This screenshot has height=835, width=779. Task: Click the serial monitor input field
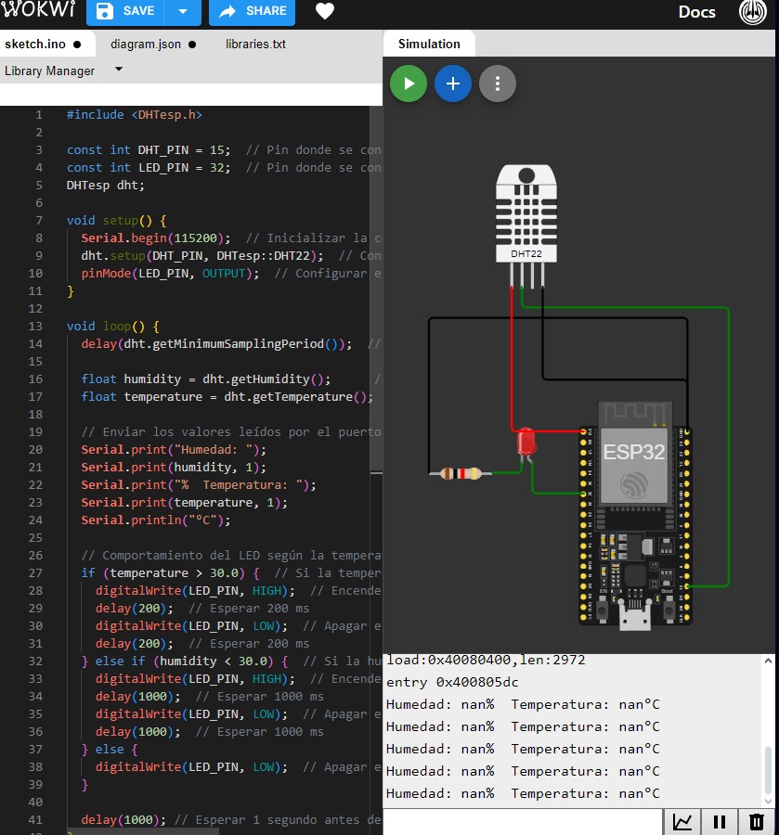pyautogui.click(x=523, y=822)
